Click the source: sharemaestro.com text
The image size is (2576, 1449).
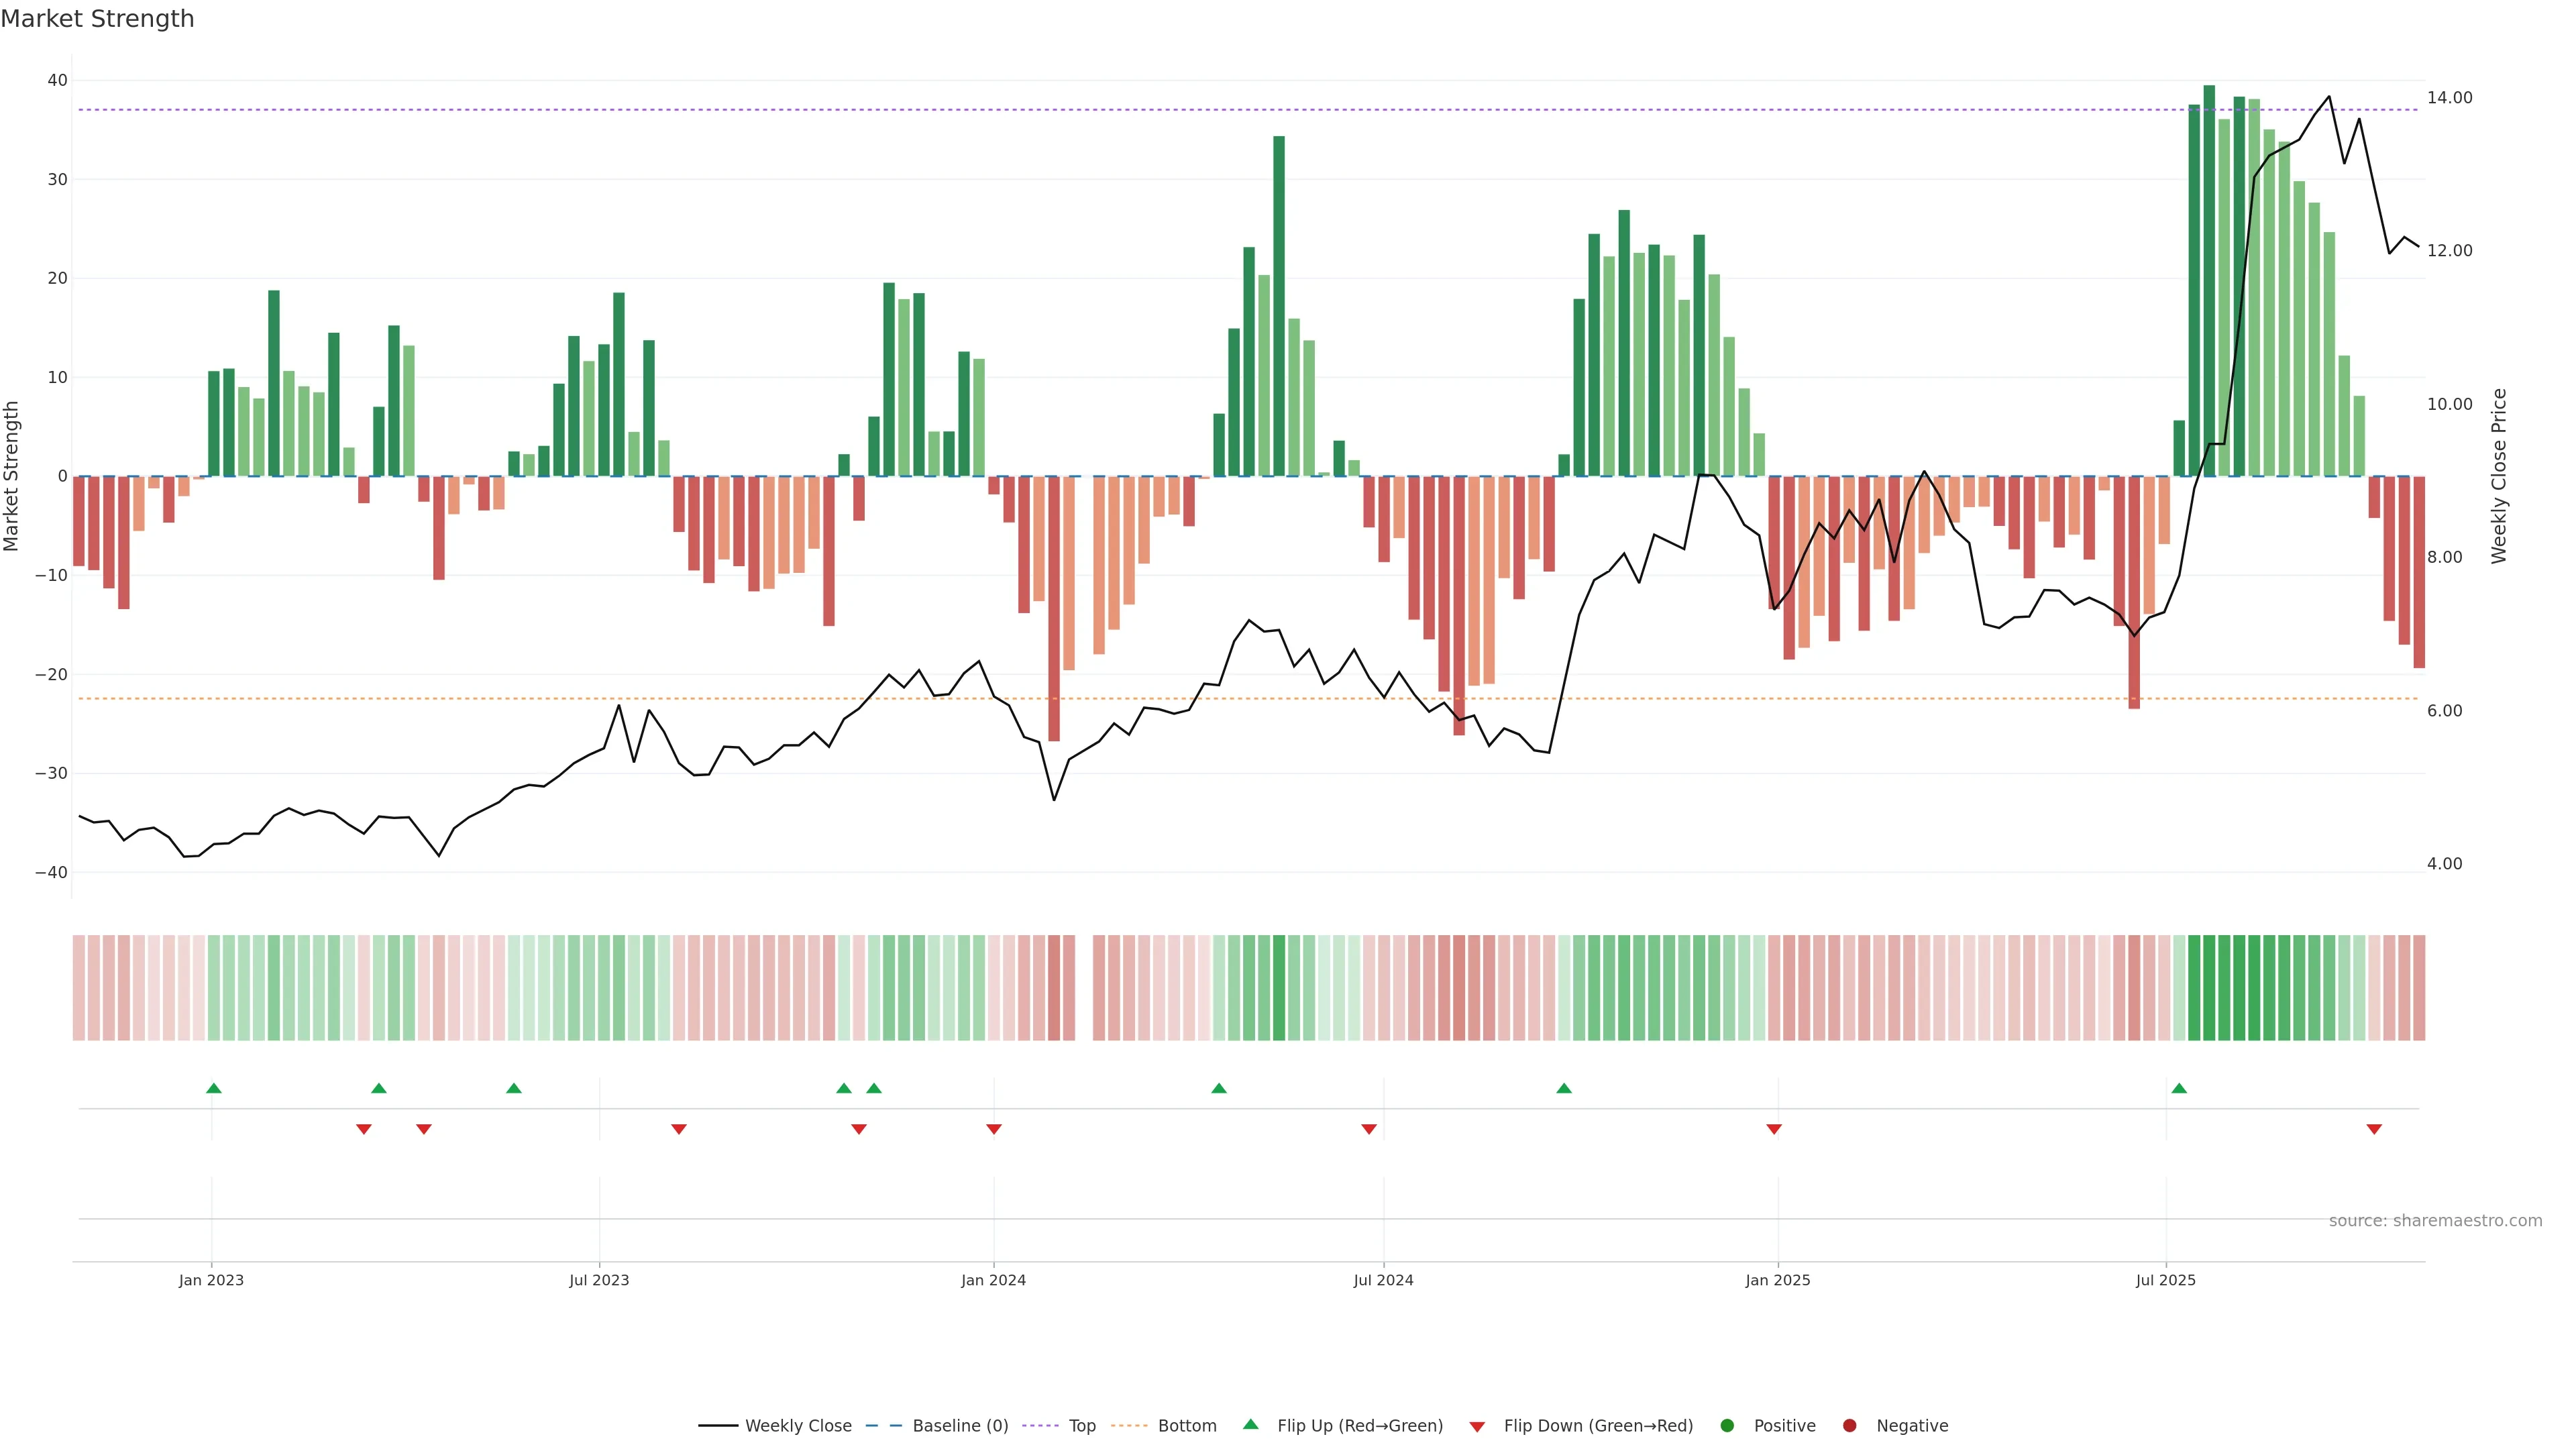point(2435,1220)
